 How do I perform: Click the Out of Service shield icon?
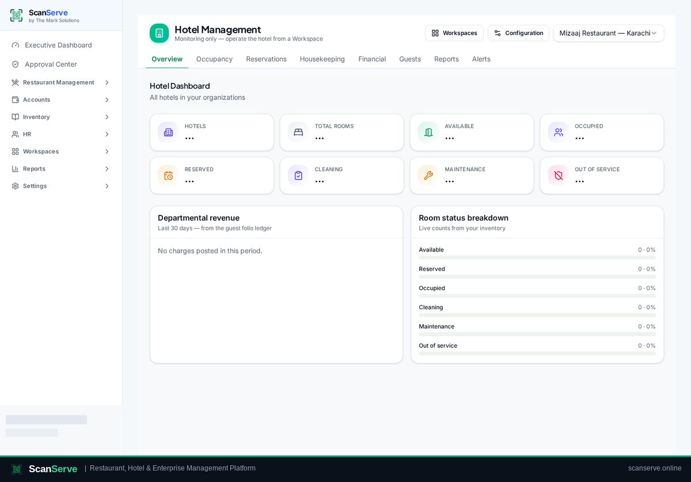pyautogui.click(x=559, y=176)
